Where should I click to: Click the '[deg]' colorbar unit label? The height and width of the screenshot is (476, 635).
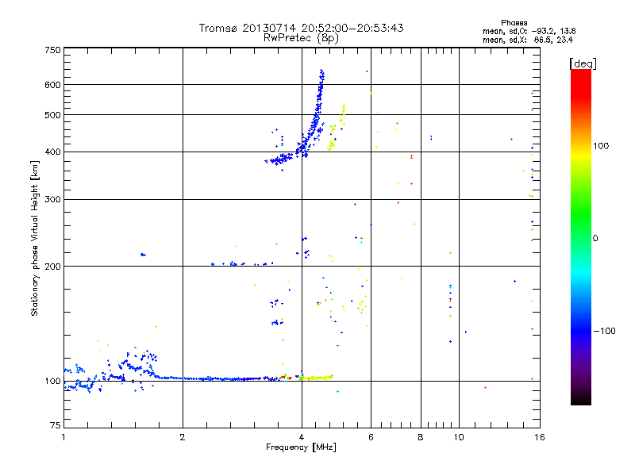click(x=583, y=63)
